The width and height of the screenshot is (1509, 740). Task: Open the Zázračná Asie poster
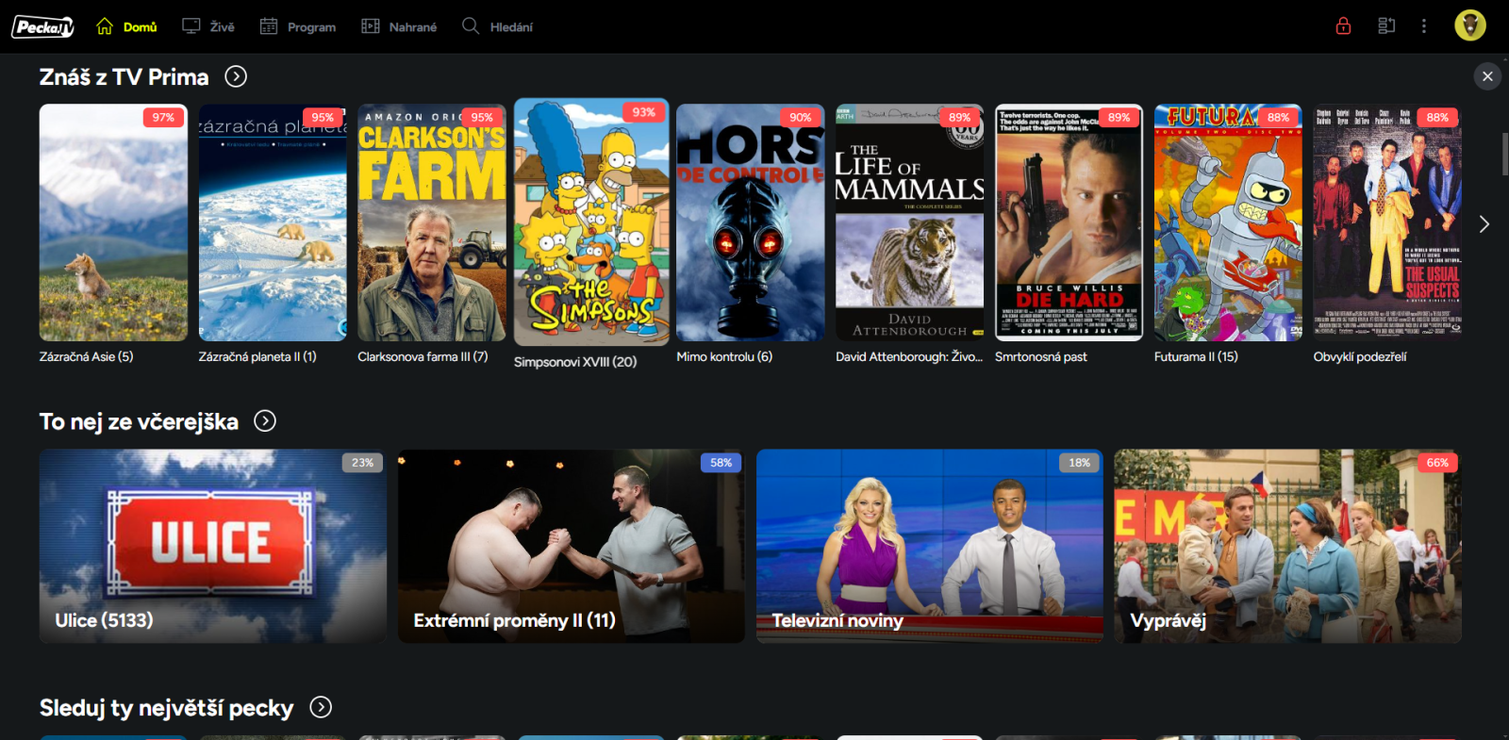113,222
